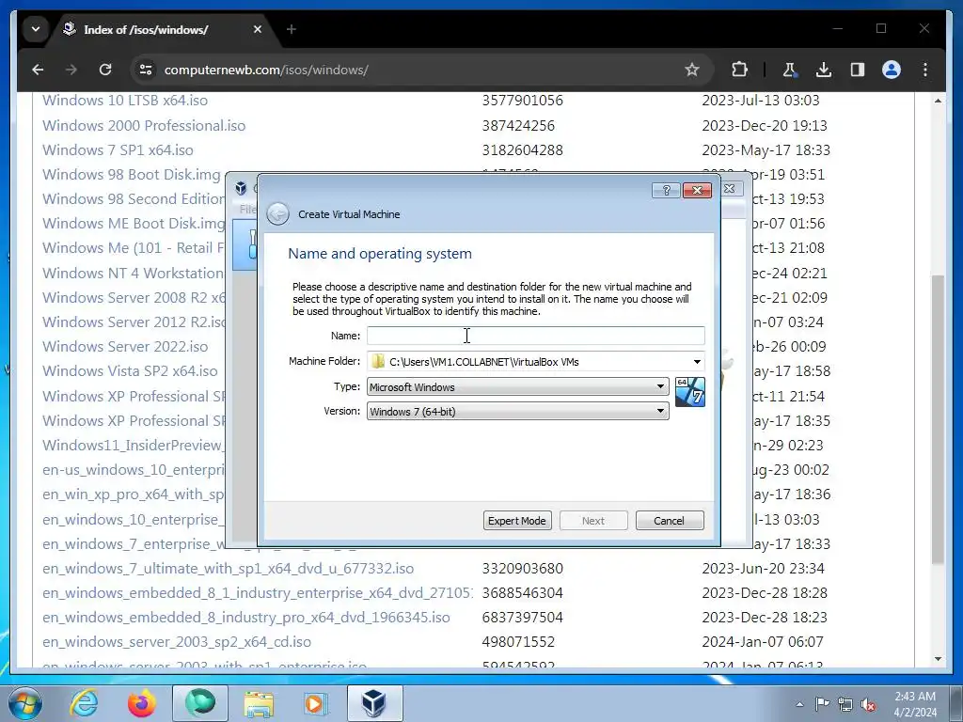Viewport: 963px width, 722px height.
Task: Open en_windows_embedded_8_industry_pro_x64_dvd_1966345.iso link
Action: coord(246,618)
